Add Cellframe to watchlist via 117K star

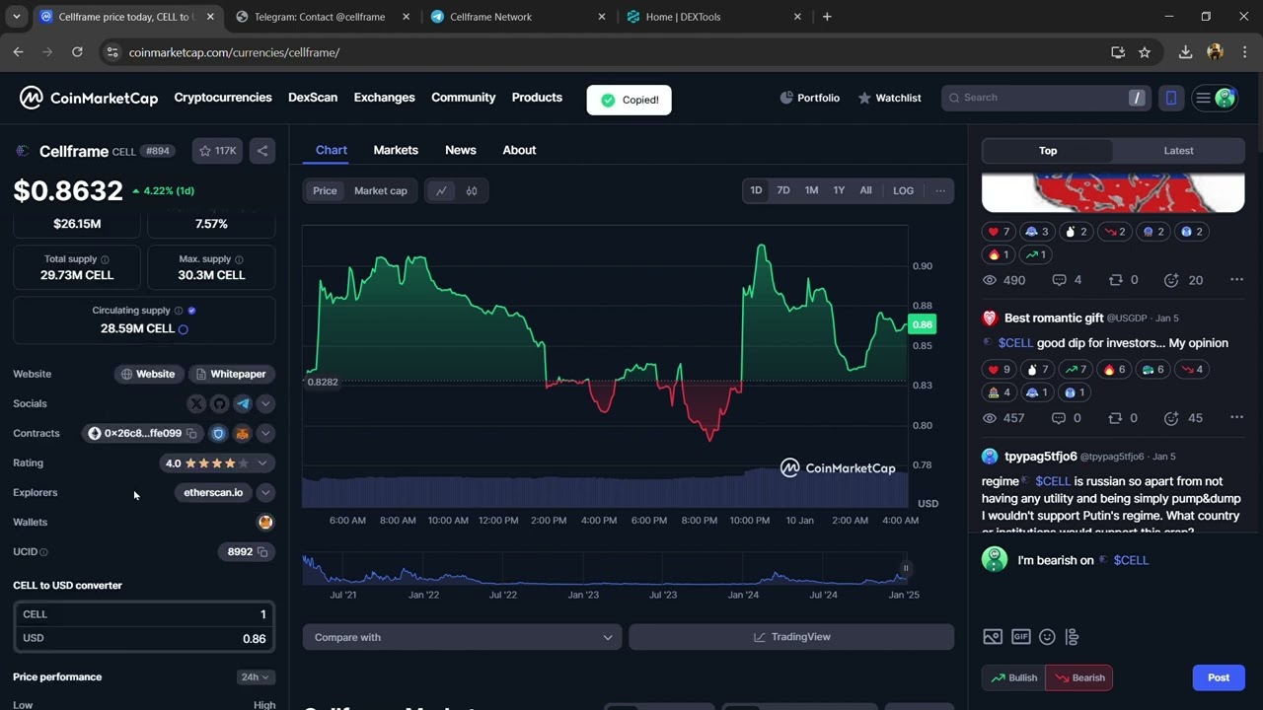217,151
